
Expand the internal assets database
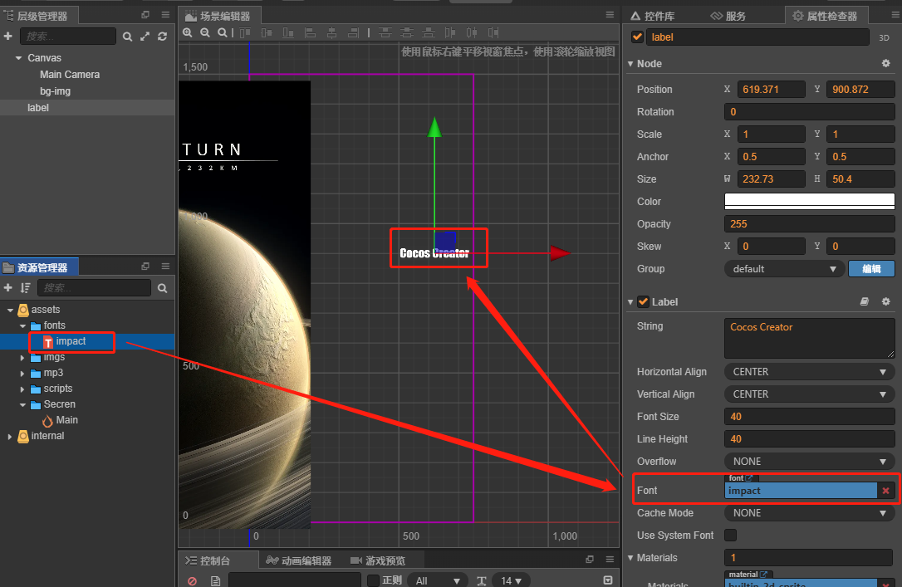click(10, 437)
